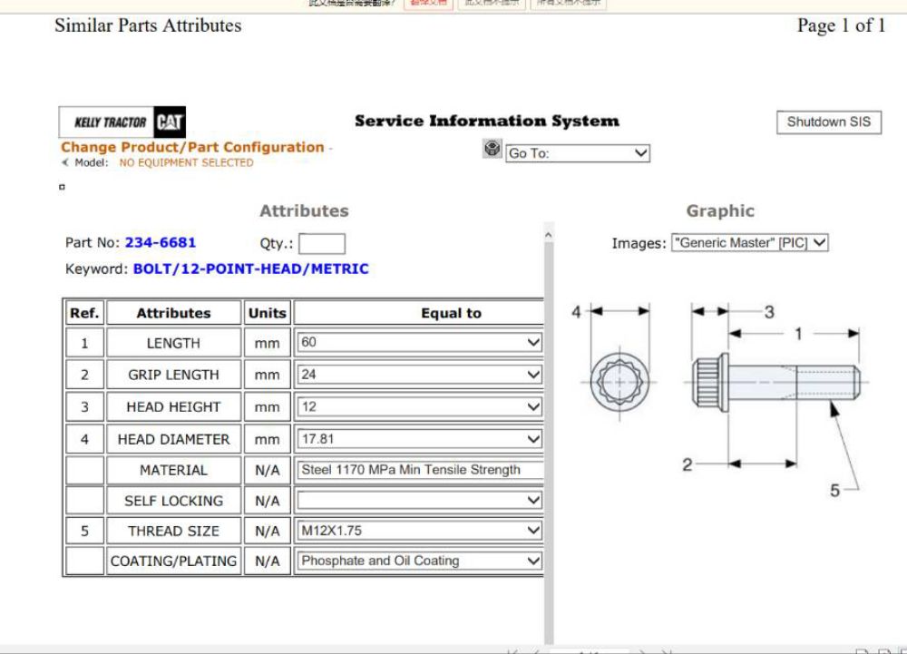The height and width of the screenshot is (654, 907).
Task: Click scroll up arrow of attributes pane
Action: click(x=549, y=235)
